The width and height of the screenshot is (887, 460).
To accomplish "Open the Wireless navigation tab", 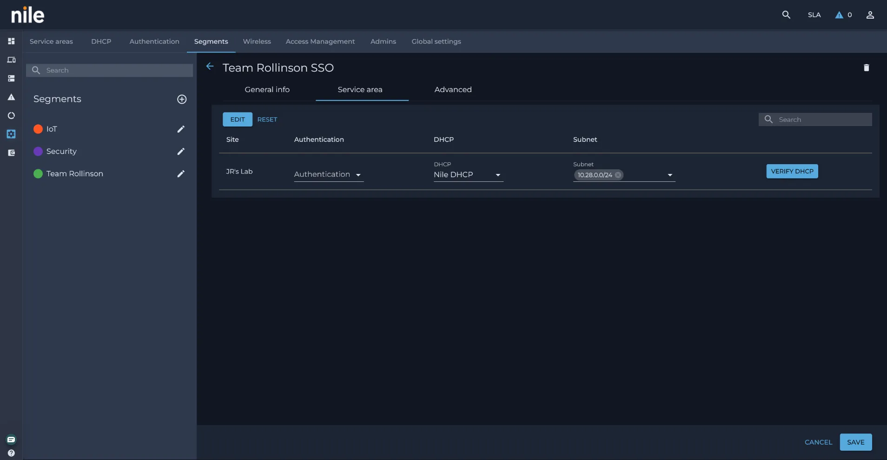I will click(x=257, y=41).
